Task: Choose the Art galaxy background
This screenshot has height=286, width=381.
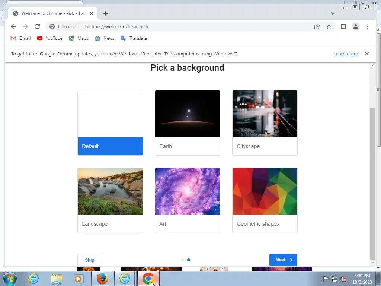Action: [188, 200]
